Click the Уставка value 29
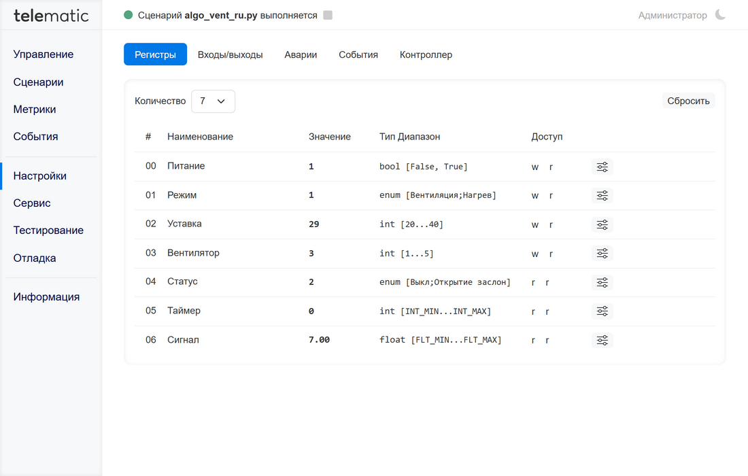748x476 pixels. pos(313,224)
